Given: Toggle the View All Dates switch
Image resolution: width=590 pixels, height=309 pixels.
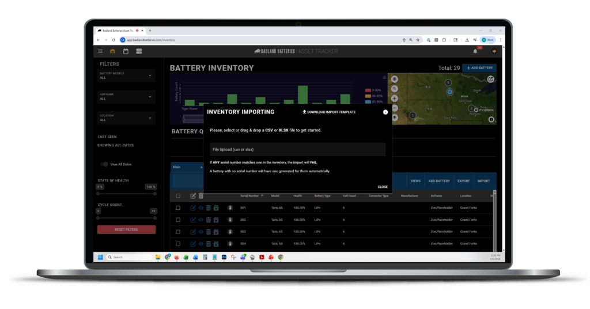Looking at the screenshot, I should click(x=104, y=164).
